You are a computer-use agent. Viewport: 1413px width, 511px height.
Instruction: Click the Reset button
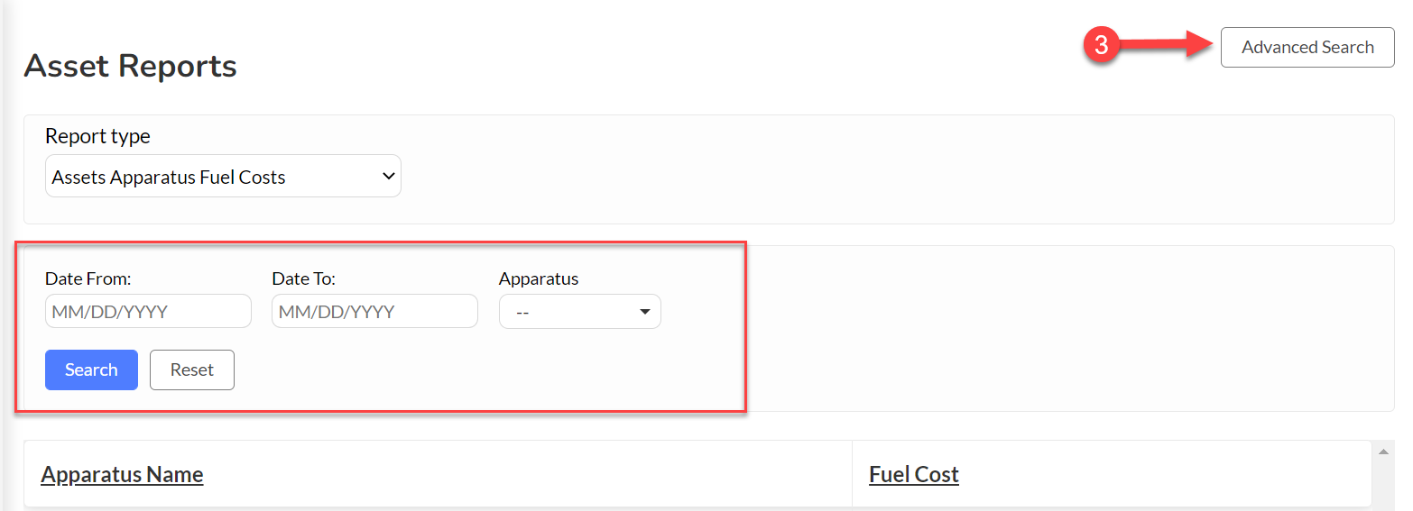[x=192, y=370]
